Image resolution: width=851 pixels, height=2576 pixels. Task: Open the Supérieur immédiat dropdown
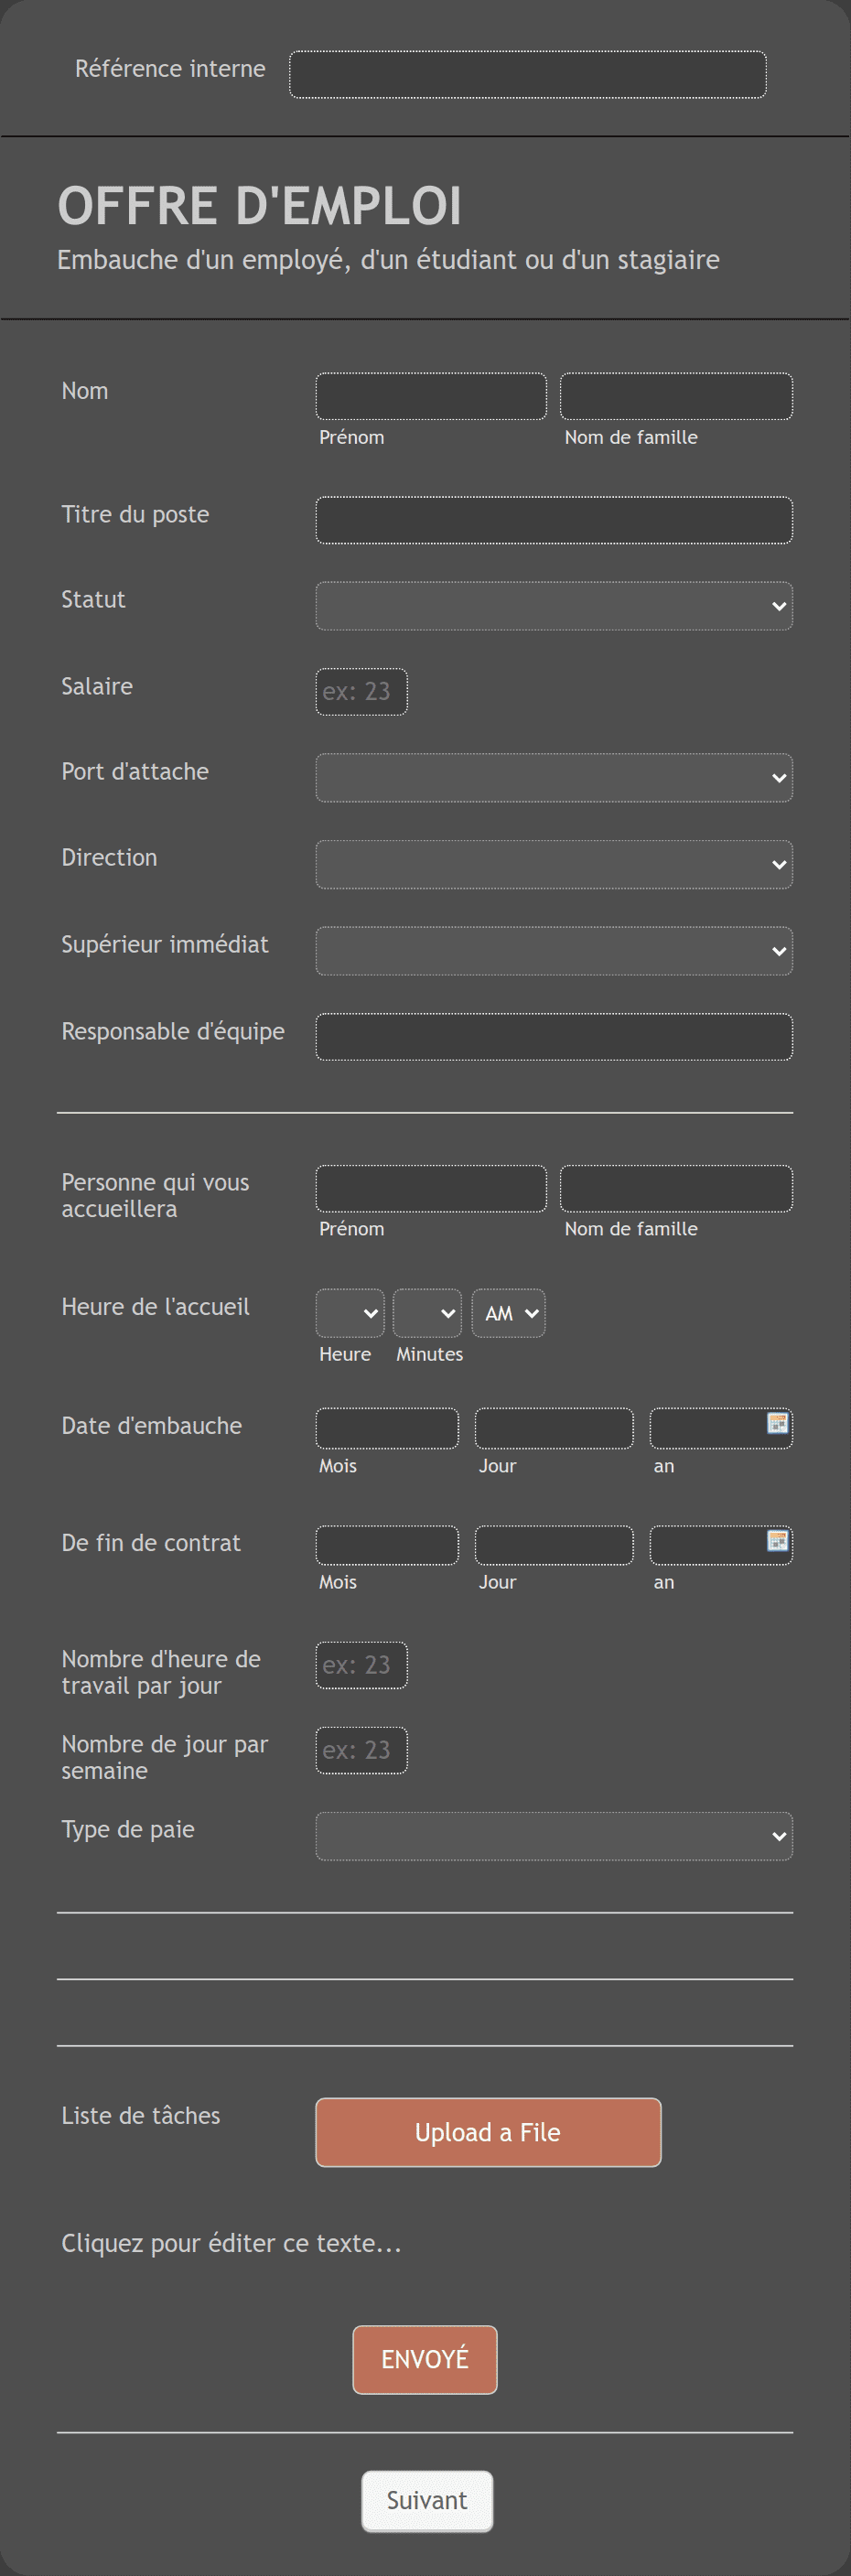(x=554, y=951)
